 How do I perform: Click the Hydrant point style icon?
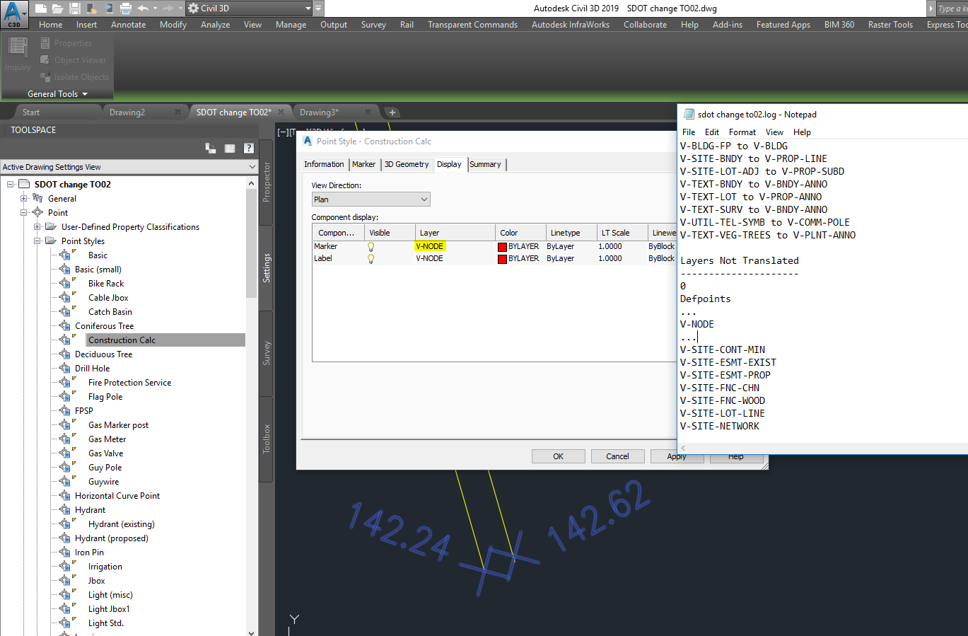tap(65, 510)
